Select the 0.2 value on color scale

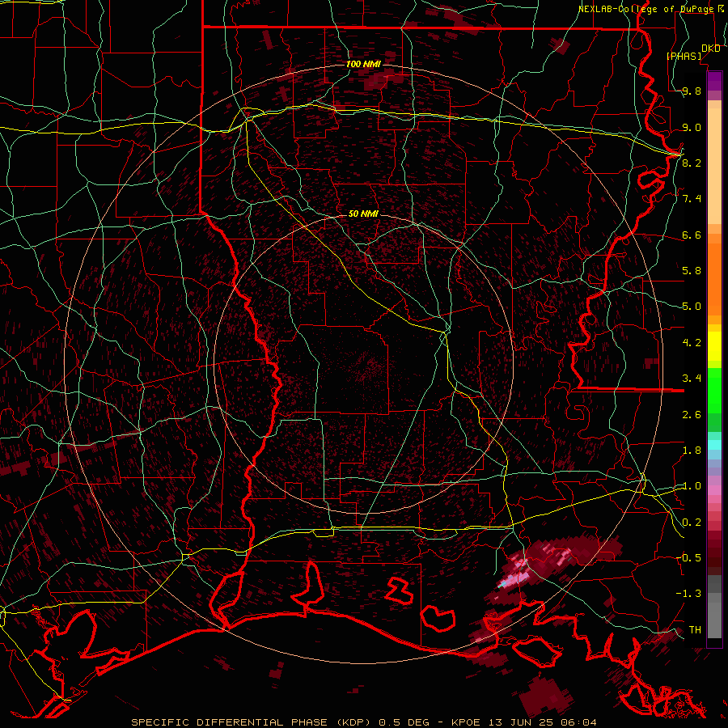pos(691,523)
